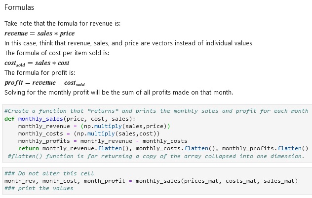Click the def monthly_sales function line
This screenshot has width=312, height=198.
coord(70,119)
